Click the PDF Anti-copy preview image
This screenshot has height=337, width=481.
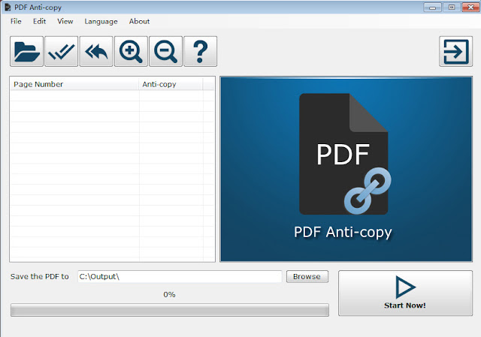coord(346,169)
